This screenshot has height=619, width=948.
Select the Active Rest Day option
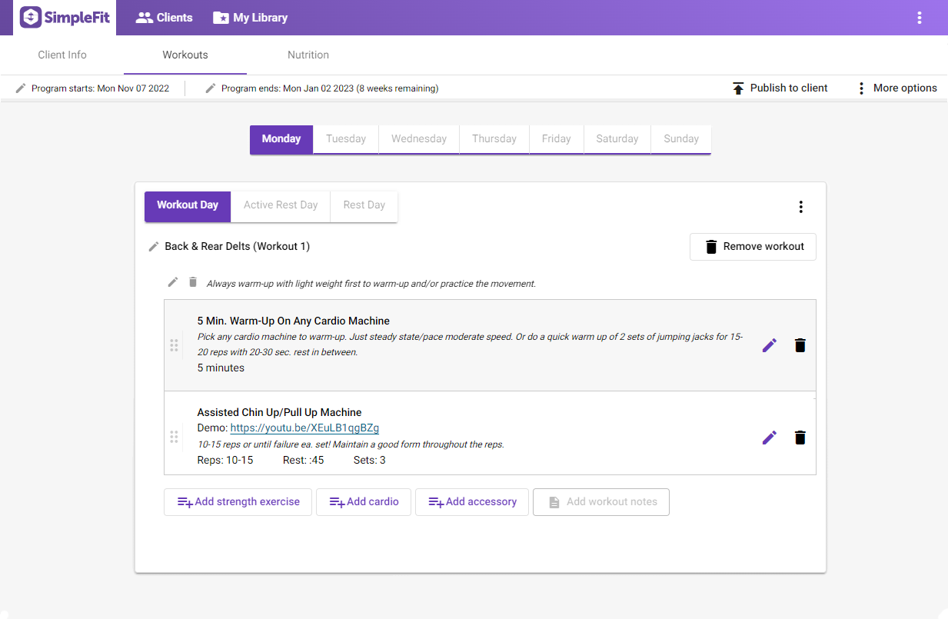pos(280,205)
